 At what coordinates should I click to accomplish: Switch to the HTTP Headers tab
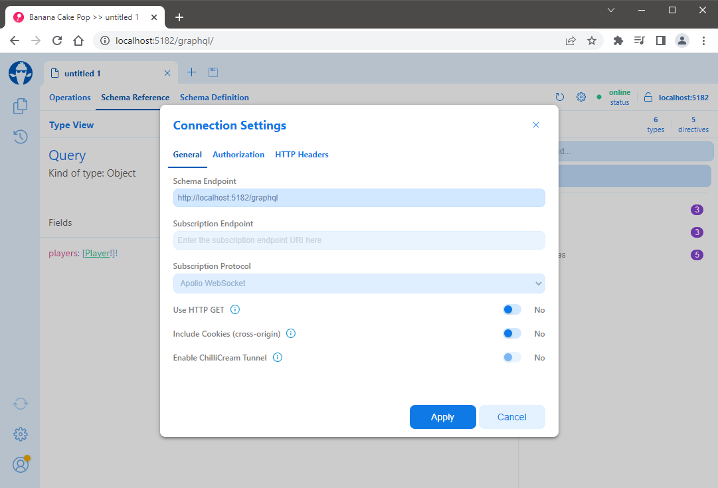coord(302,155)
